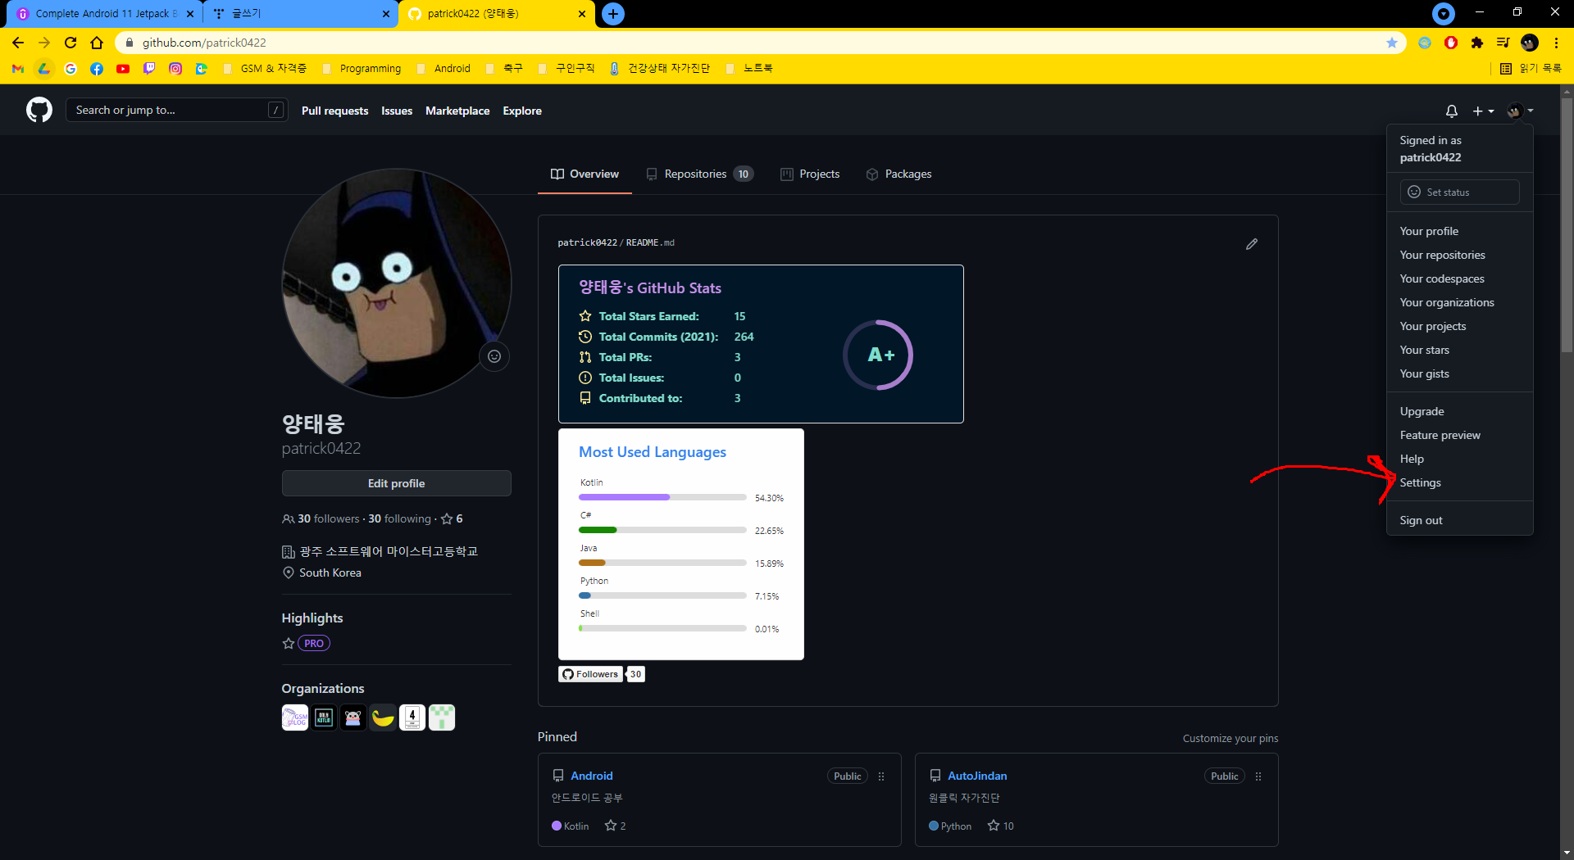The height and width of the screenshot is (860, 1574).
Task: Open Twitch bookmark icon
Action: pos(149,69)
